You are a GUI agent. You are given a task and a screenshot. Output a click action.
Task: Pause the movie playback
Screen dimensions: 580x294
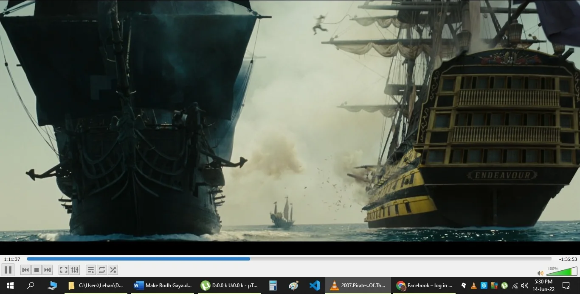coord(8,270)
